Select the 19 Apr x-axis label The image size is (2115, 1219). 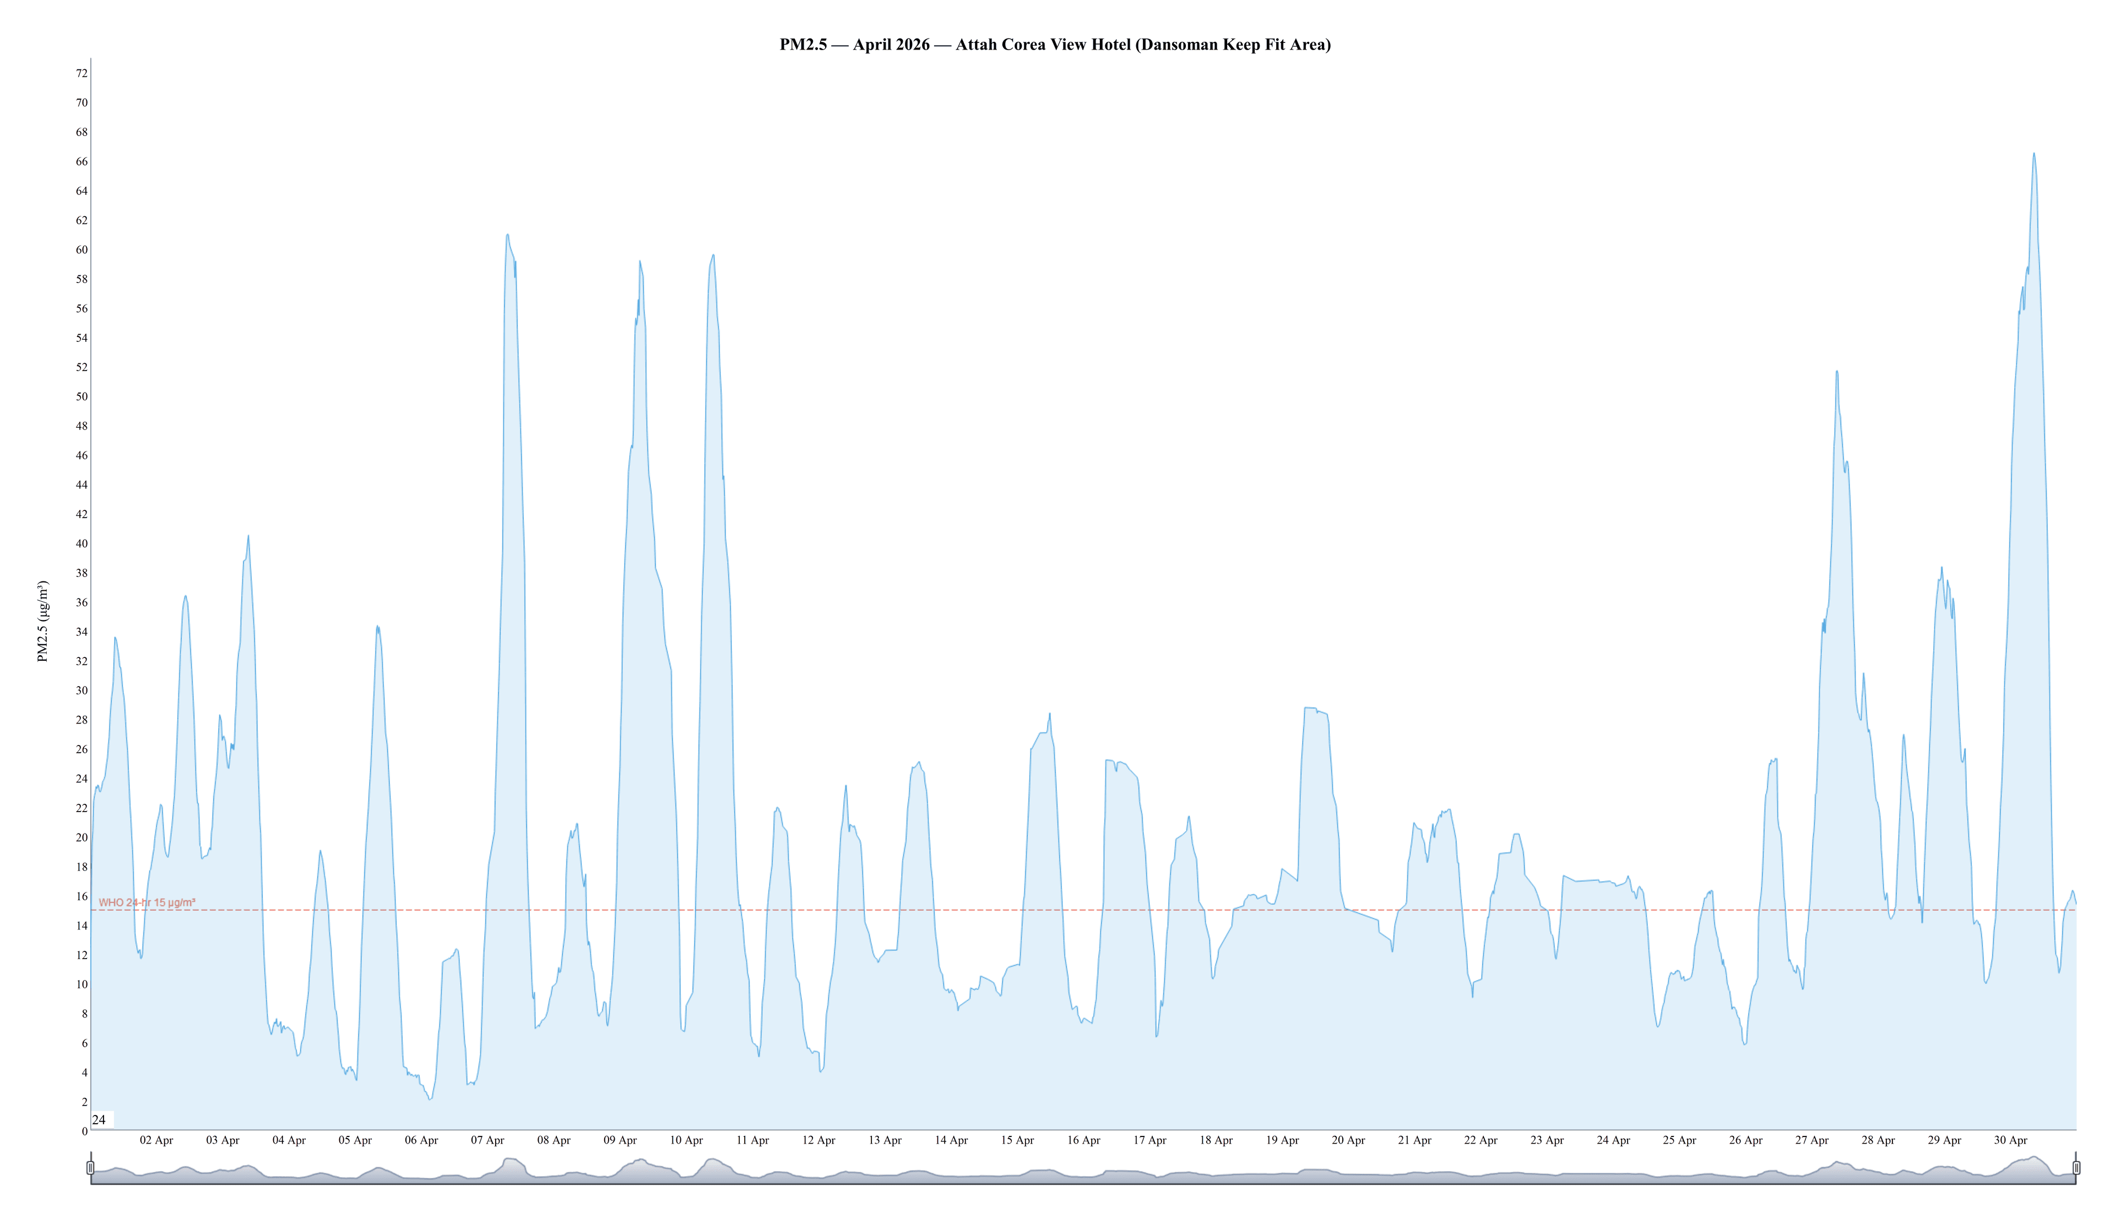[x=1282, y=1140]
